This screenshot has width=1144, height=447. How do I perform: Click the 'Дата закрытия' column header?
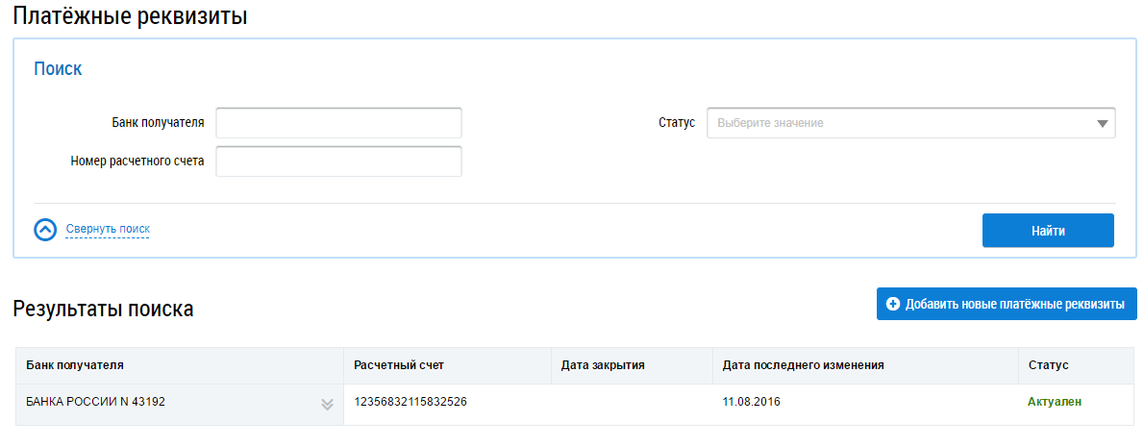pyautogui.click(x=603, y=365)
